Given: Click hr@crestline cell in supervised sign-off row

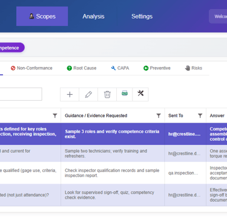Looking at the screenshot, I should pyautogui.click(x=185, y=195).
